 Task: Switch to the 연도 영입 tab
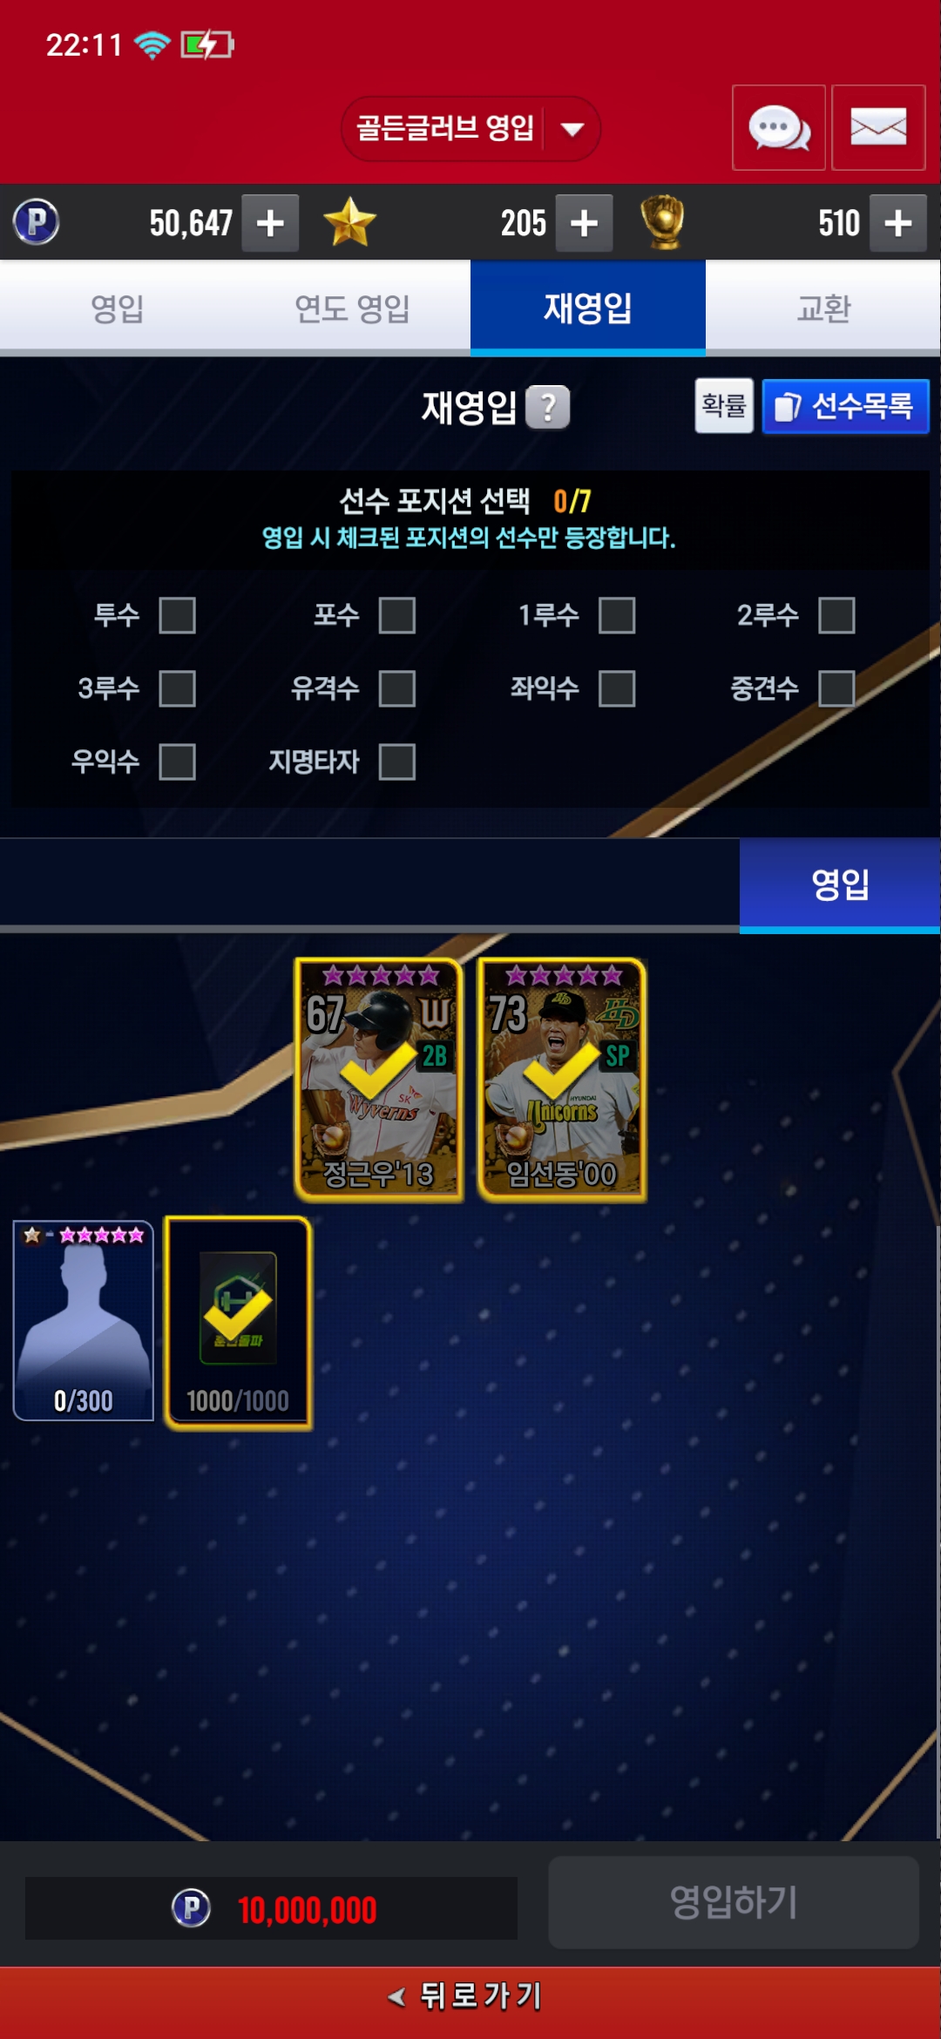(352, 308)
